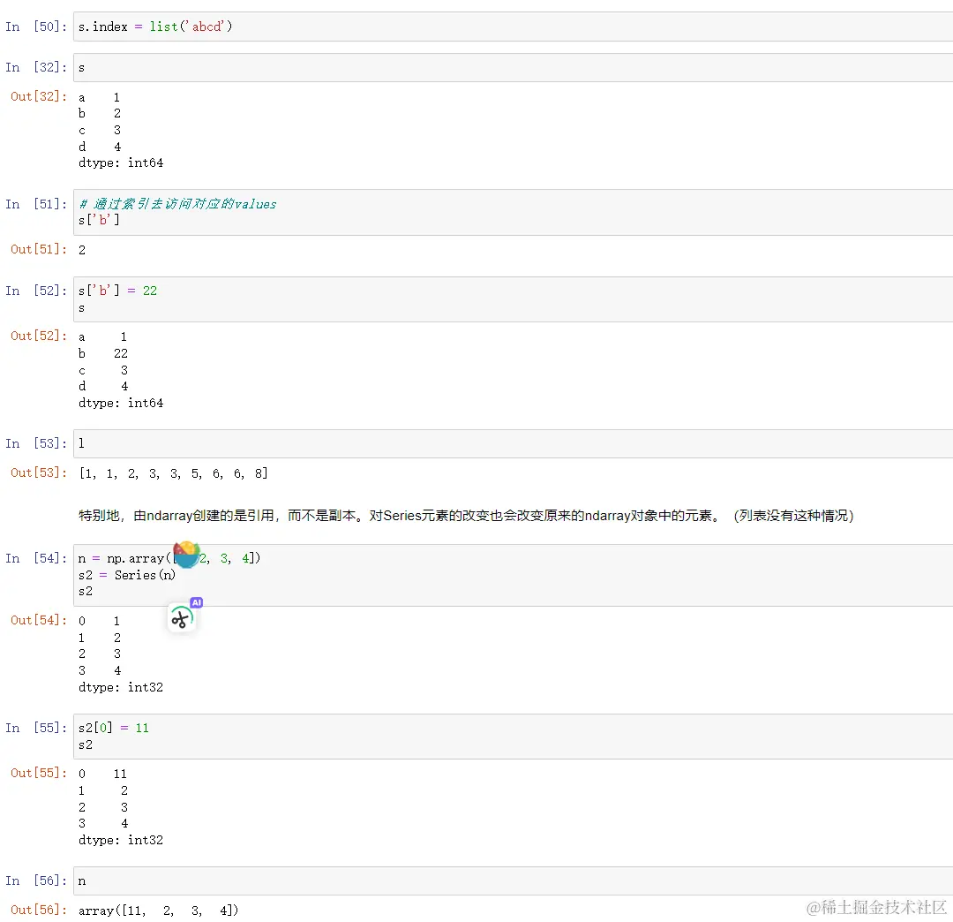
Task: Click the In [52] prompt label
Action: click(x=36, y=291)
